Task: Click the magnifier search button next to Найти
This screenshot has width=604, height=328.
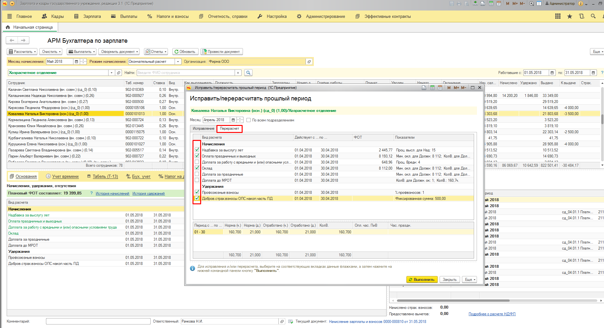Action: [x=248, y=73]
